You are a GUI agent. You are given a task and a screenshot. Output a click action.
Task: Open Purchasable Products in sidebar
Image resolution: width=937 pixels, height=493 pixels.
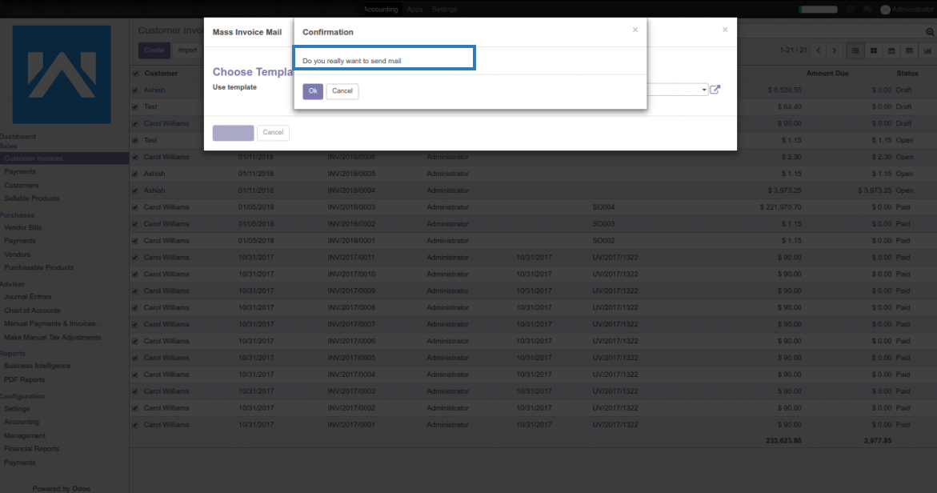point(39,268)
